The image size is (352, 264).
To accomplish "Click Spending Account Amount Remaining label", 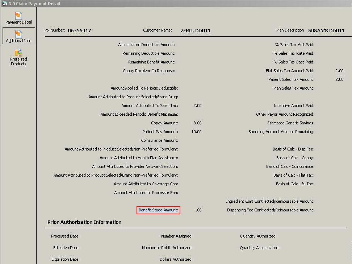I will click(281, 132).
